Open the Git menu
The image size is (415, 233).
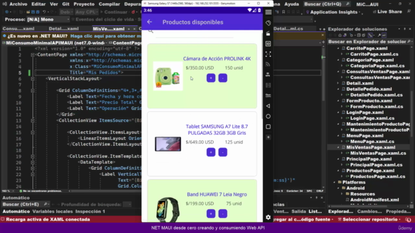click(65, 5)
